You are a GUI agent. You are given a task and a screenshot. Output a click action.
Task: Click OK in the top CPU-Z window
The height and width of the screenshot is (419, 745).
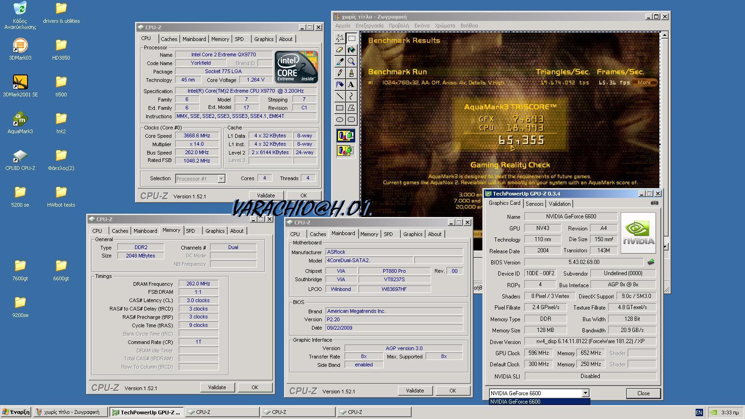[x=304, y=196]
